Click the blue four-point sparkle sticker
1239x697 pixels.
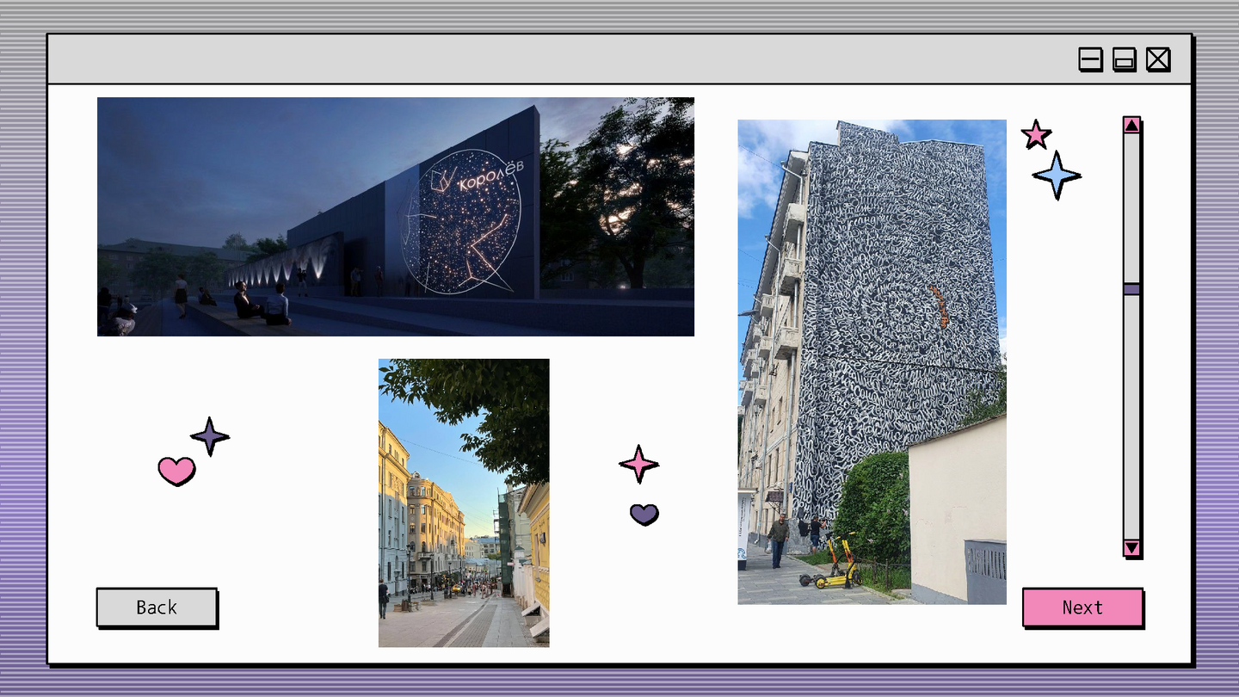coord(1057,176)
